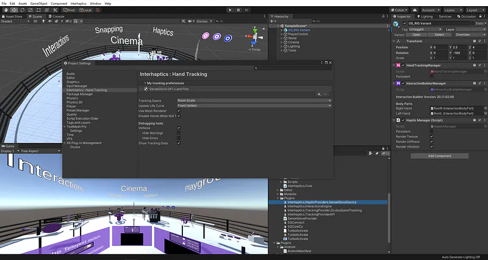The width and height of the screenshot is (488, 260).
Task: Open the Window menu
Action: tap(95, 4)
